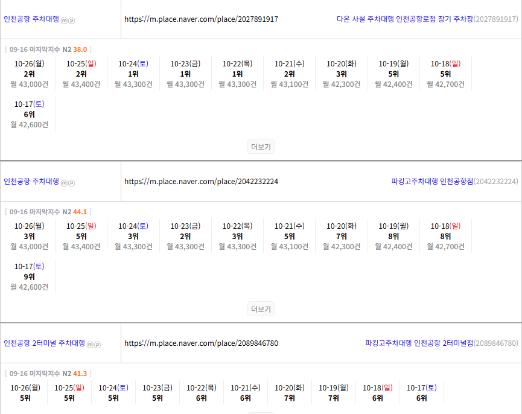Open 인천공항 주차대행 keyword link in row 2027891917
This screenshot has height=414, width=522.
(31, 19)
